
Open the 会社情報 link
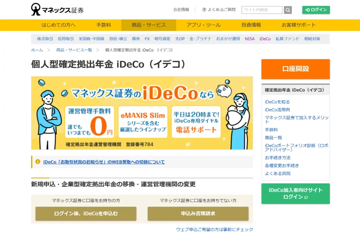tap(181, 10)
